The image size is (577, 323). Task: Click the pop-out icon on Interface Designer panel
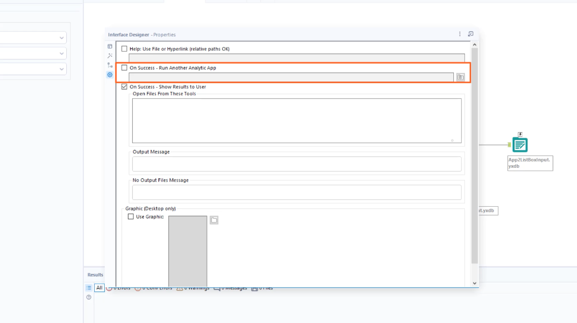470,34
